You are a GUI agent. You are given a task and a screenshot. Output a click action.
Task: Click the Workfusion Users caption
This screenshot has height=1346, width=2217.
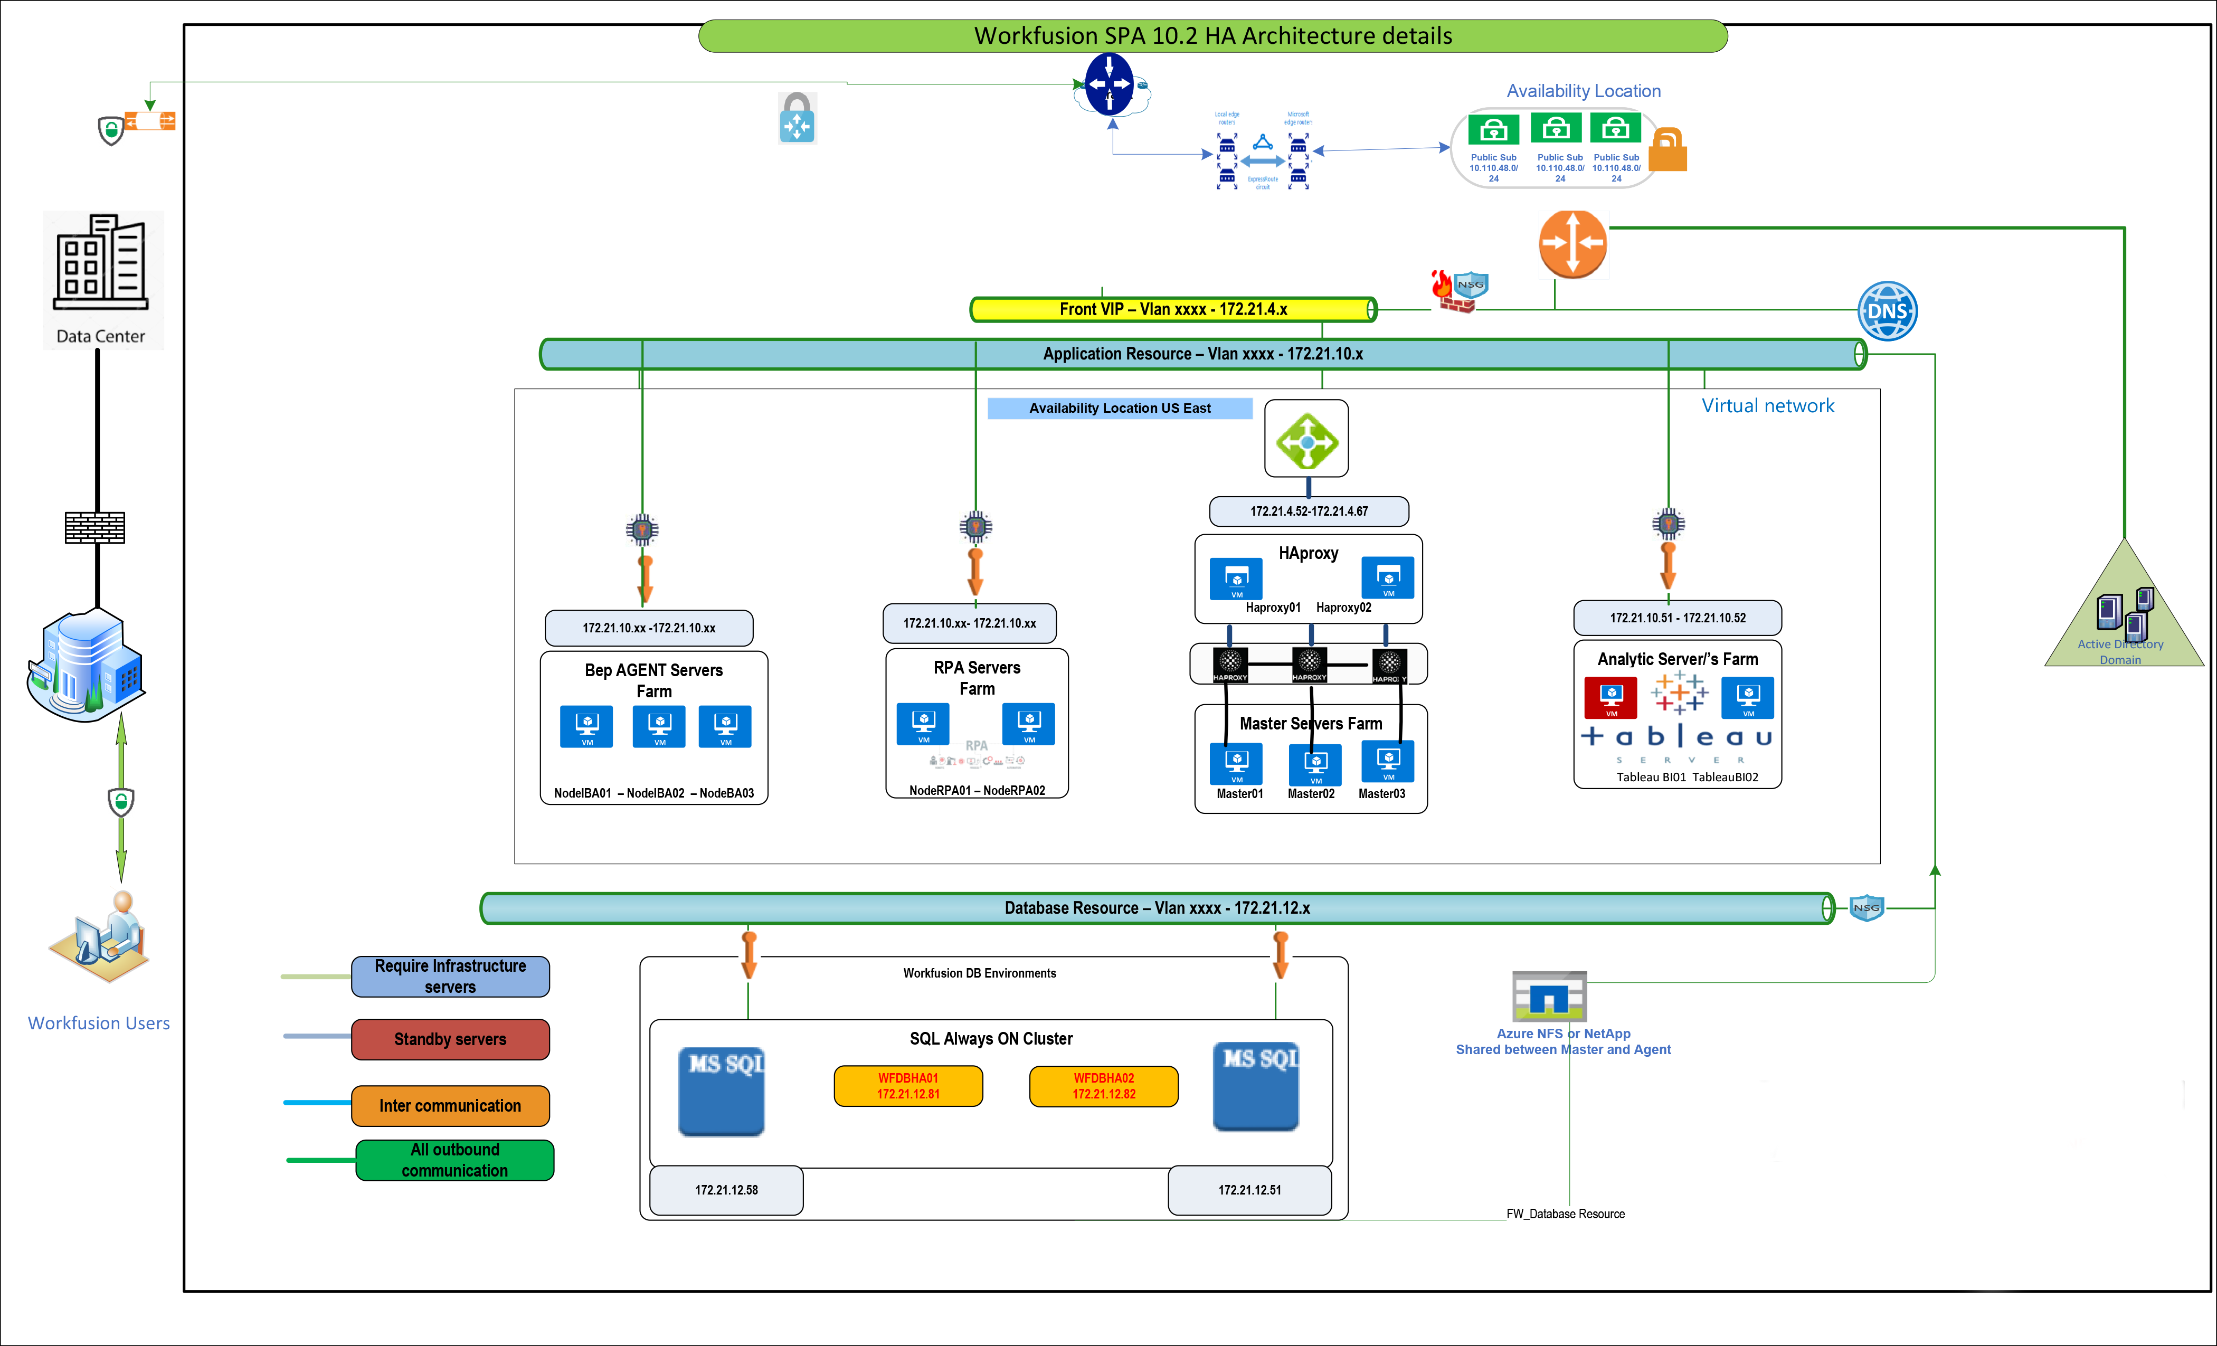coord(98,1023)
